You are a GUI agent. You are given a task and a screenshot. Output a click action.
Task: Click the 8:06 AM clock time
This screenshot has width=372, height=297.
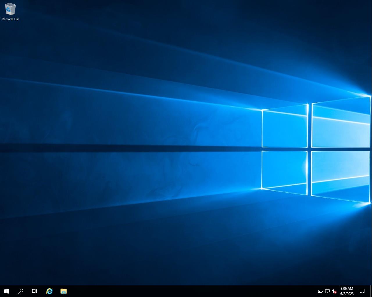pos(347,289)
